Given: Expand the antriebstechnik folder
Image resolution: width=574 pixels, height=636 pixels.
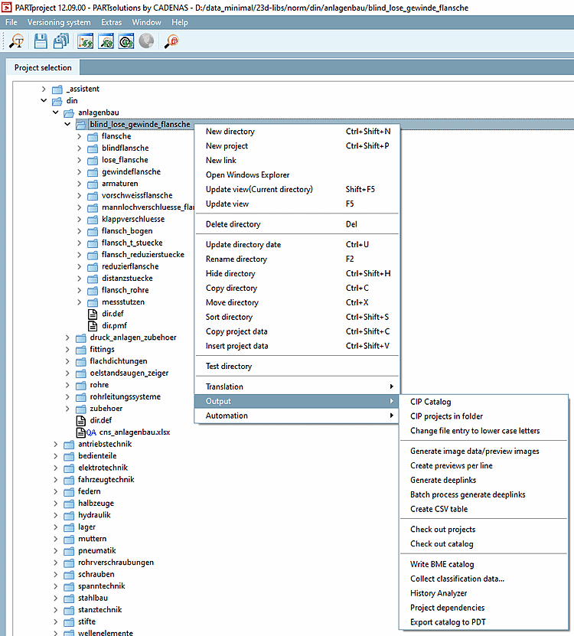Looking at the screenshot, I should point(56,444).
